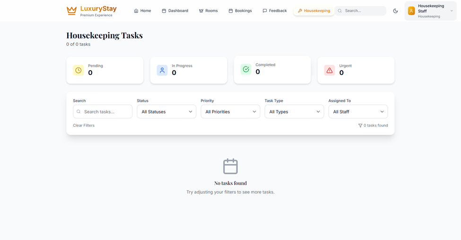The image size is (461, 240).
Task: Click the red Urgent warning triangle icon
Action: 330,70
